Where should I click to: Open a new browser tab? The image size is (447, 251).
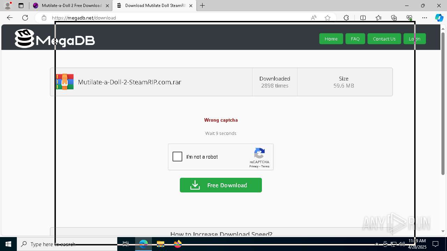203,6
